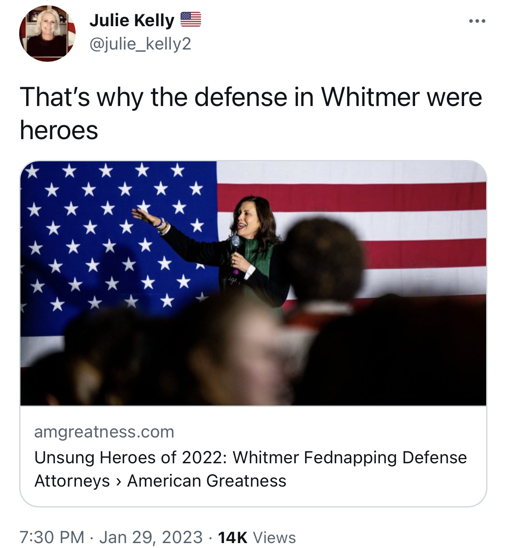
Task: Open the Unsung Heroes of 2022 headline
Action: (250, 469)
